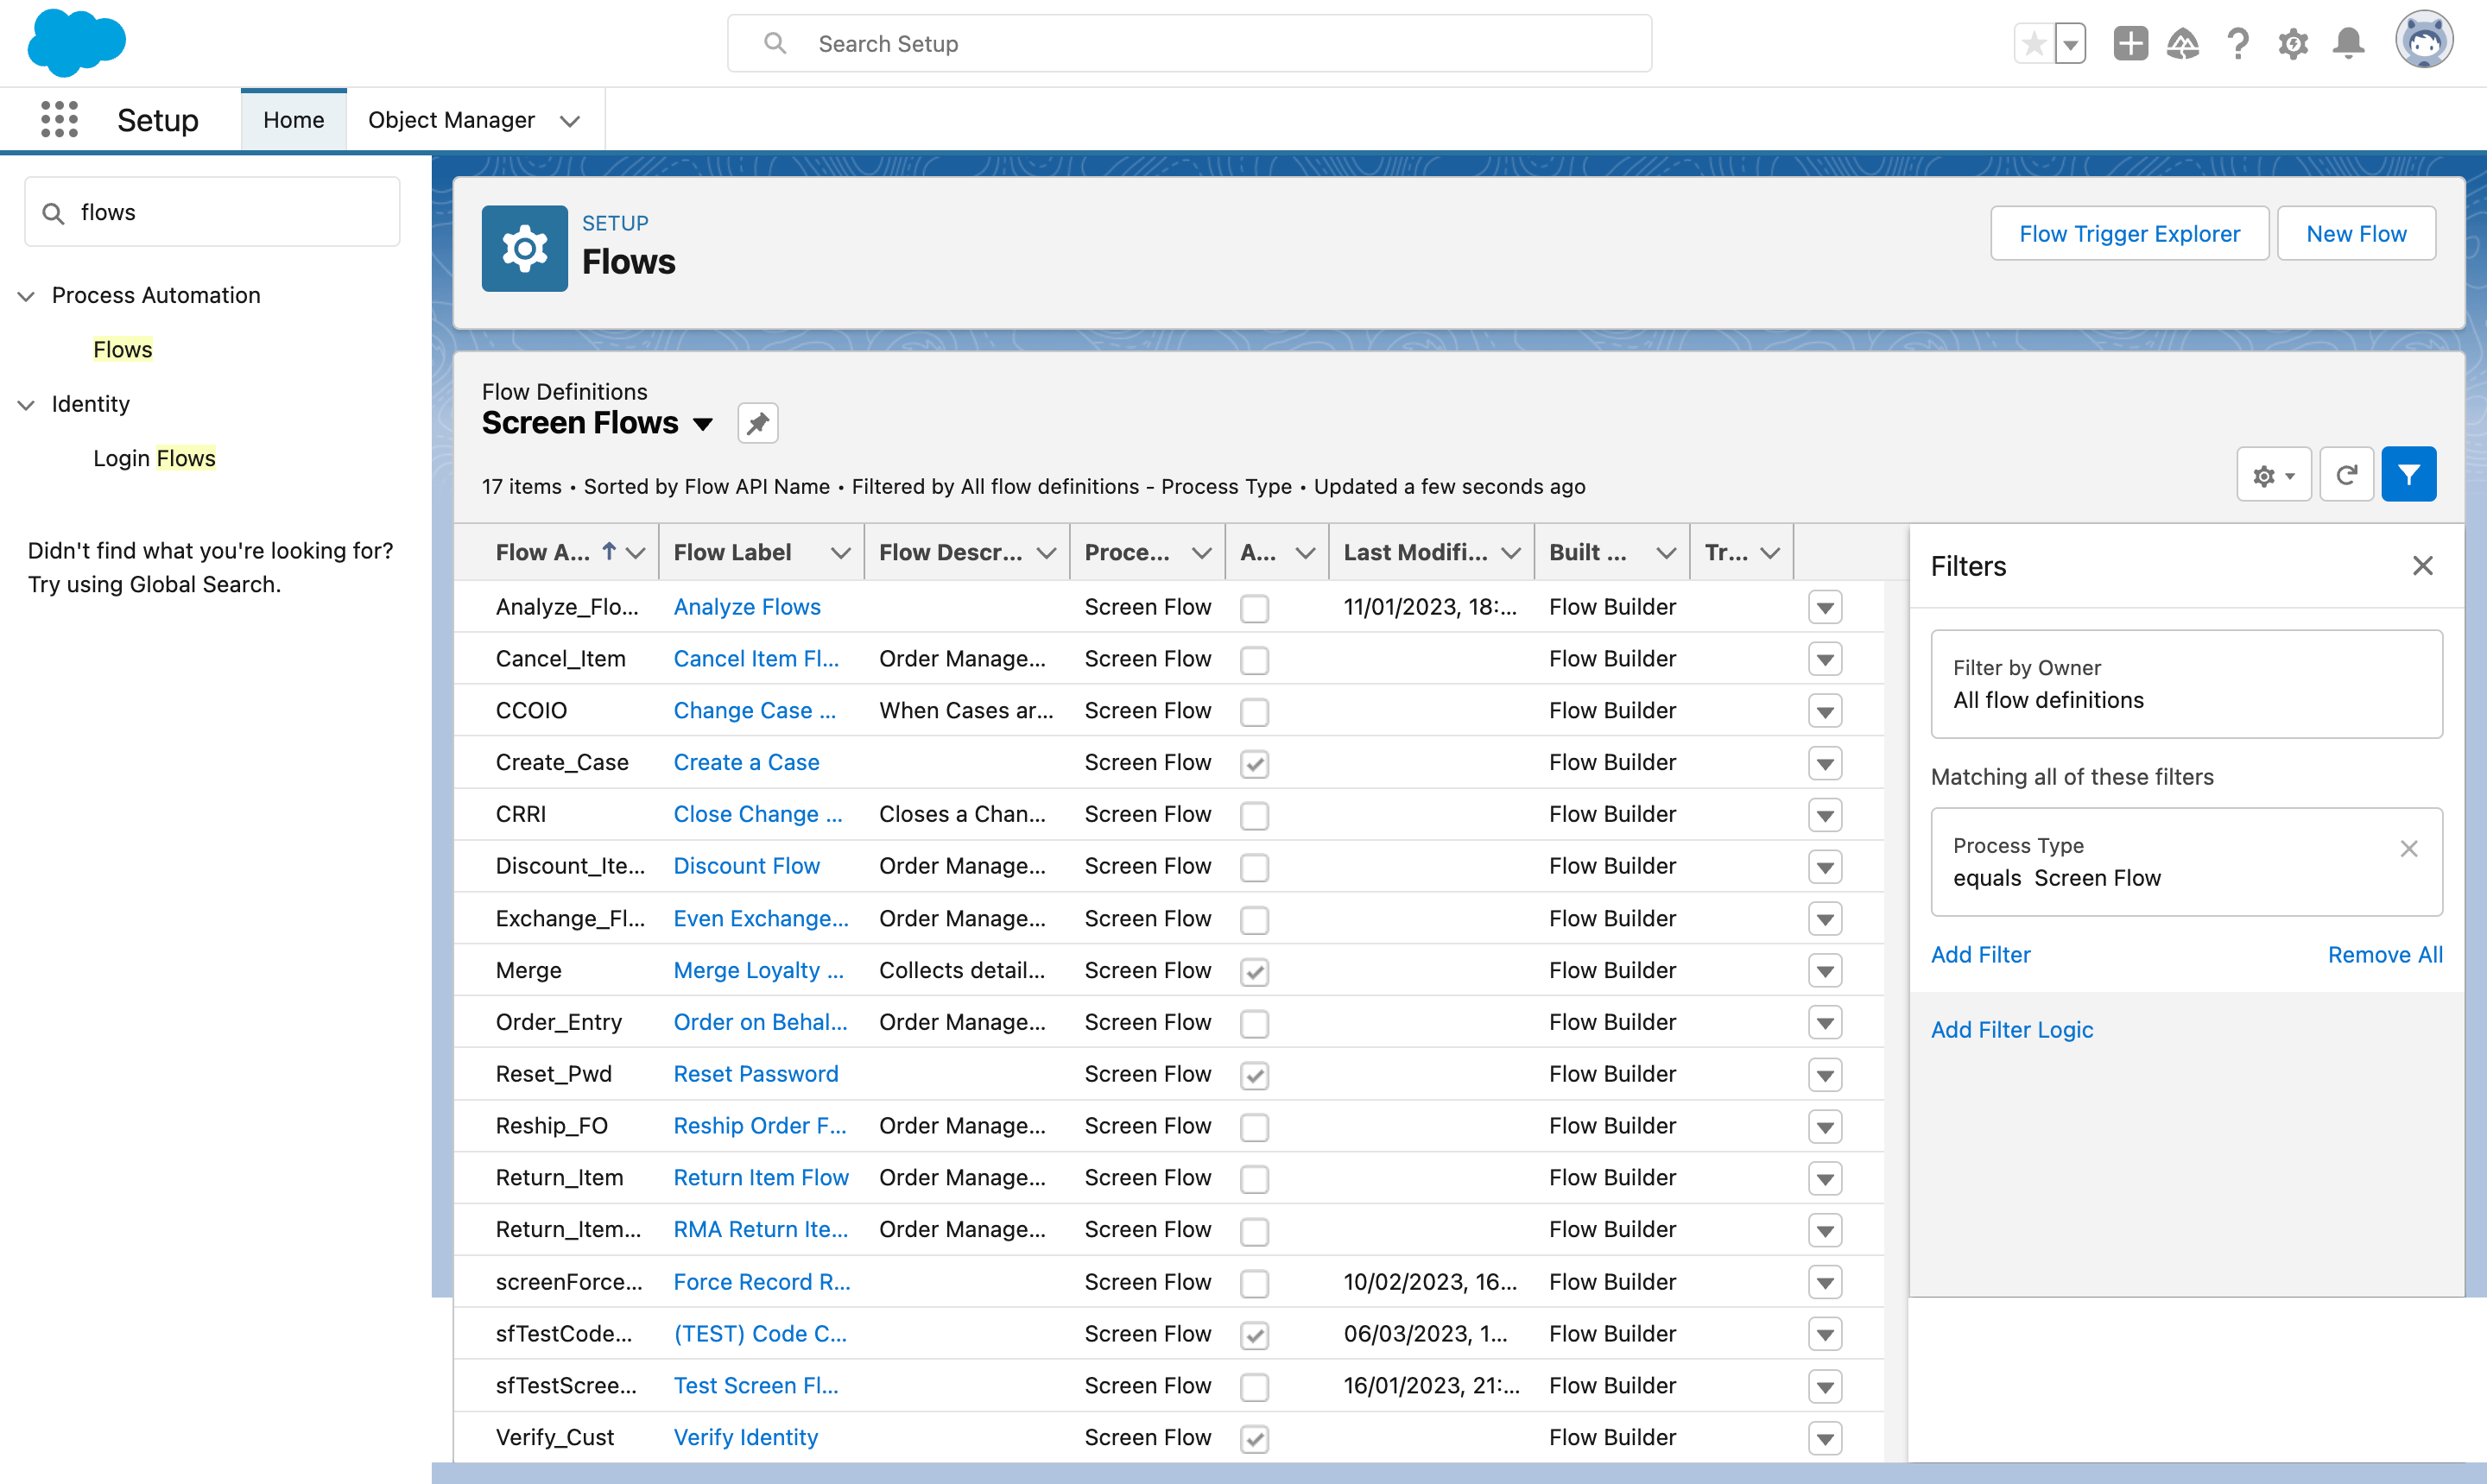
Task: Open row actions for Verify_Cust
Action: (x=1825, y=1438)
